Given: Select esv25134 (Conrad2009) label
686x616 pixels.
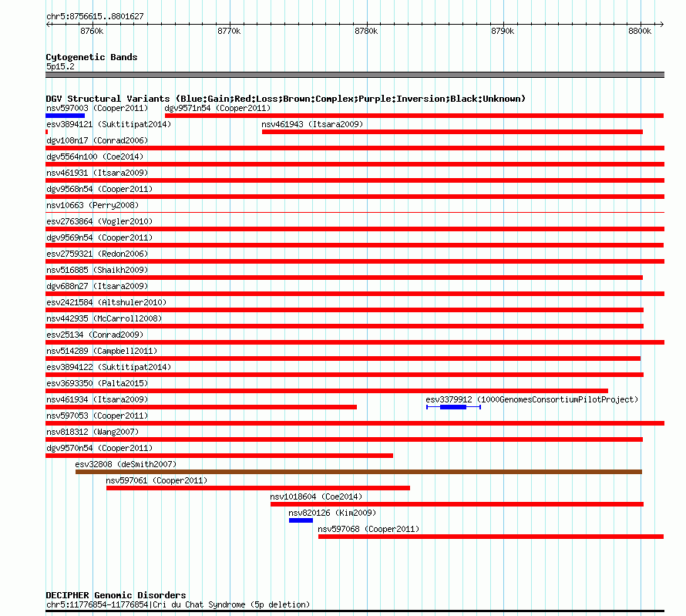Looking at the screenshot, I should click(95, 335).
